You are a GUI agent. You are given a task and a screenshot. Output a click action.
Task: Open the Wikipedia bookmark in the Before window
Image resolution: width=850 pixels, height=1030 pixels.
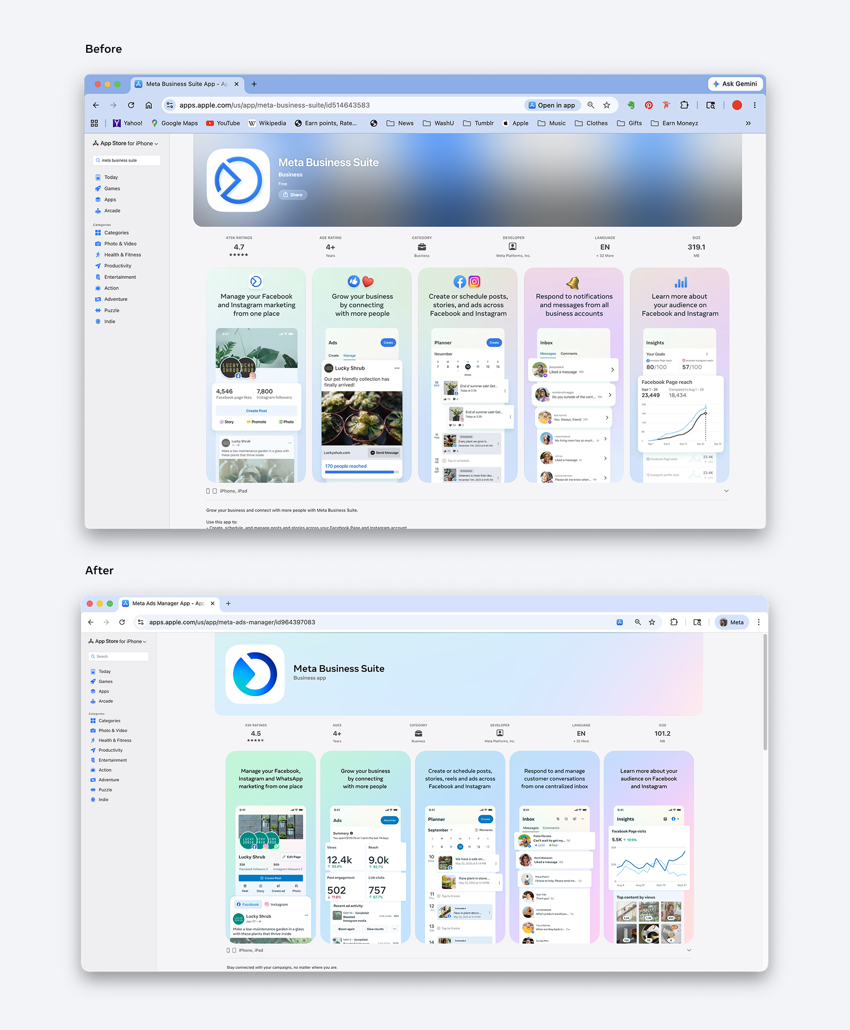[267, 123]
